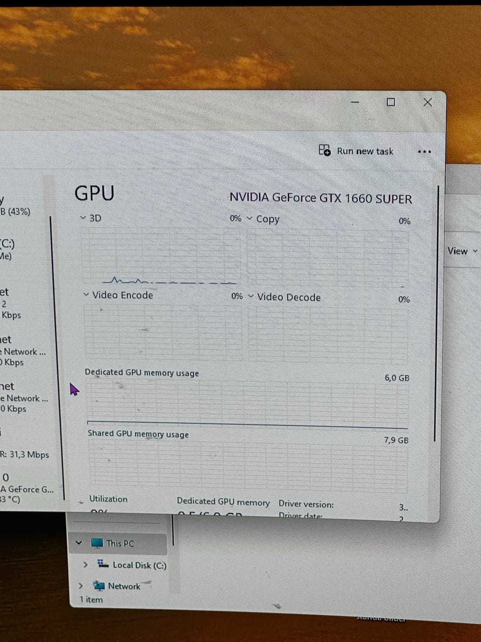The image size is (481, 642).
Task: Open the Video Encode graph dropdown
Action: pos(86,295)
